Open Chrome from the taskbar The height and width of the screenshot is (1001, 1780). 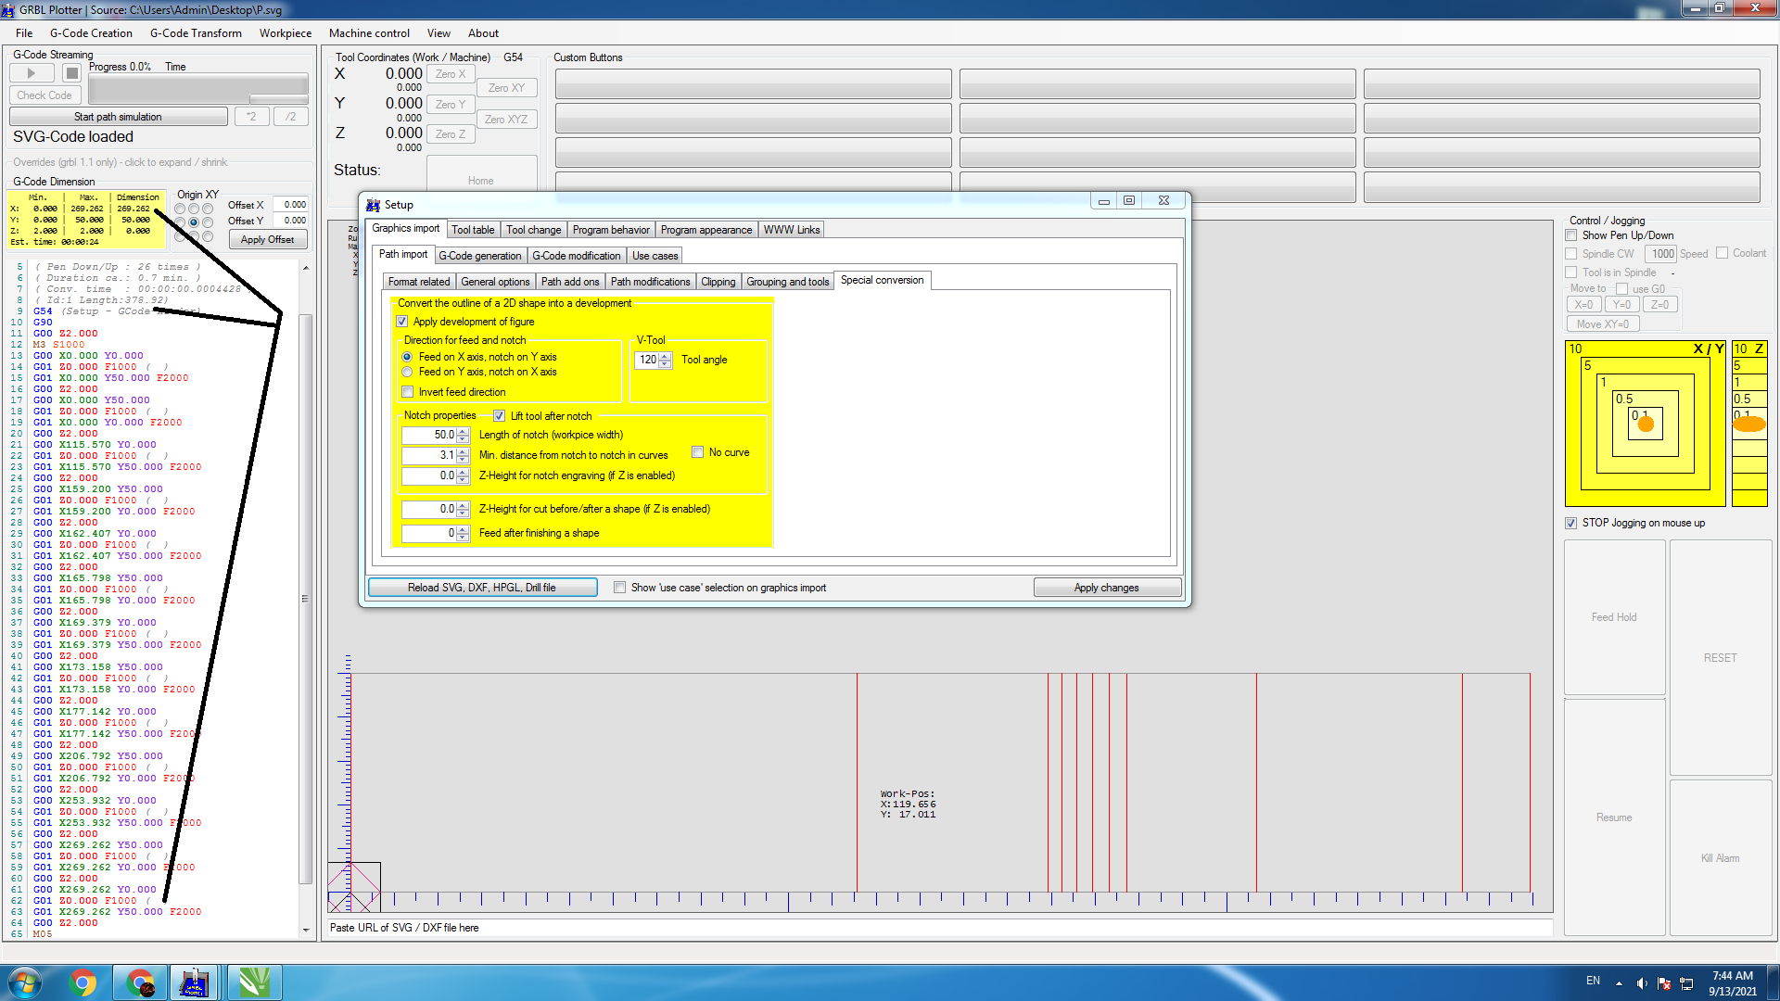pos(83,982)
